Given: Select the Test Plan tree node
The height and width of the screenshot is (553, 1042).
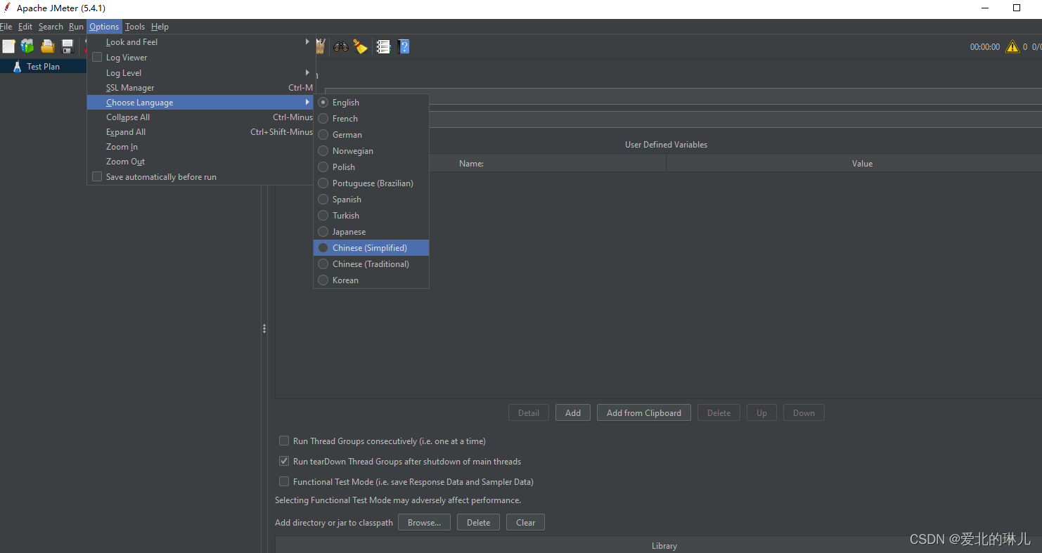Looking at the screenshot, I should [x=43, y=67].
